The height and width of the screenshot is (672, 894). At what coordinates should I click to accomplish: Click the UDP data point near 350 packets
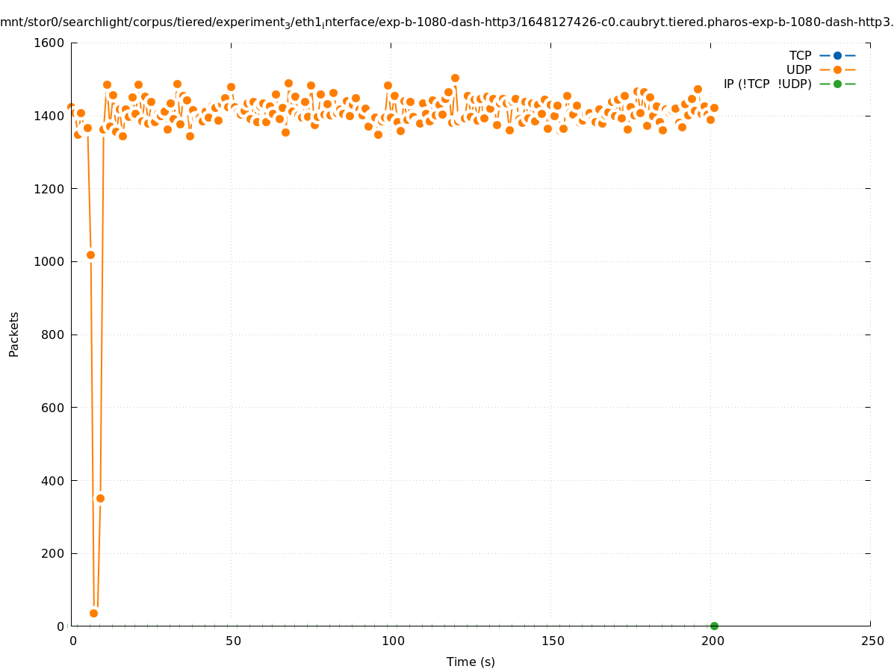point(100,498)
